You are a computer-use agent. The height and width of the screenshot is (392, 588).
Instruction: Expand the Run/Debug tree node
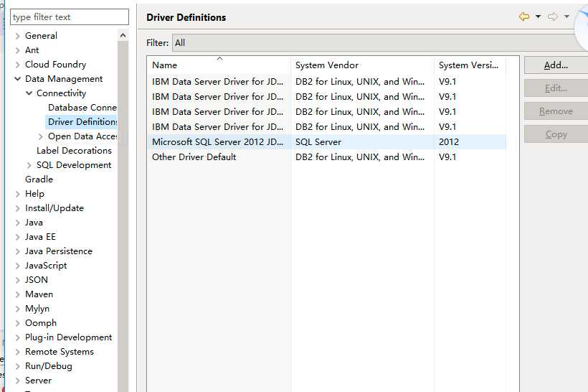click(18, 366)
